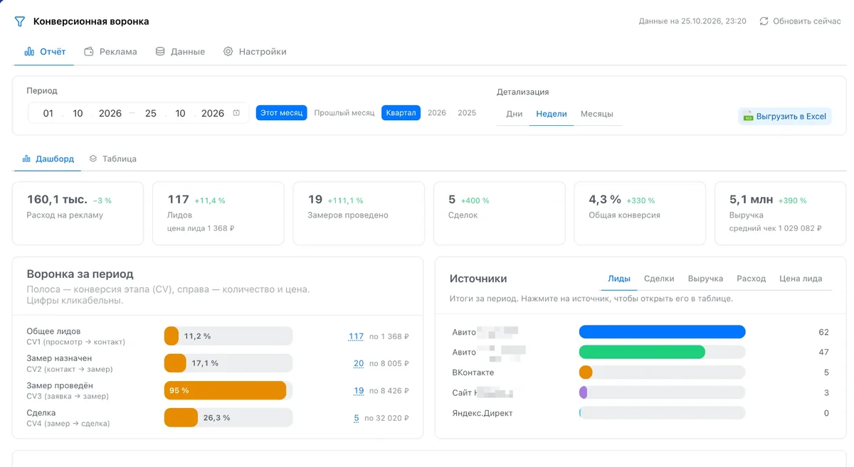View sources by Выручка

[705, 279]
